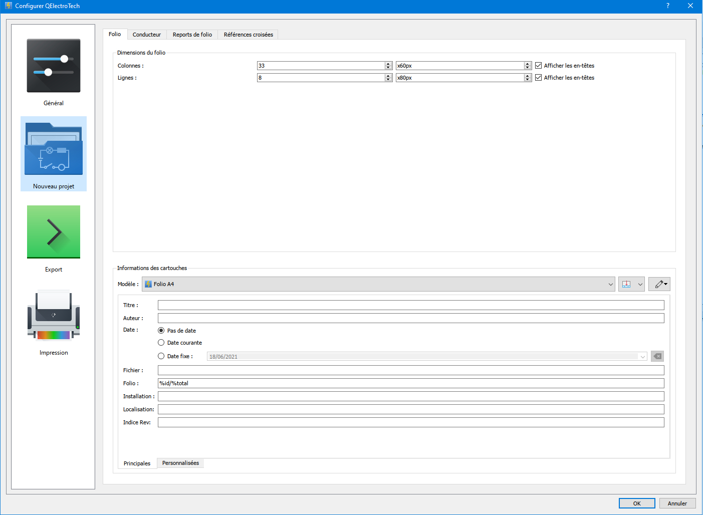Viewport: 703px width, 515px height.
Task: Open the Export settings icon
Action: pos(54,232)
